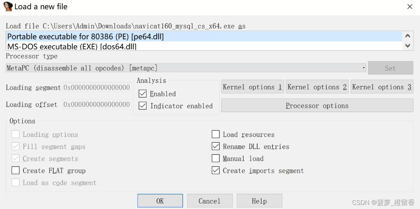Select Portable executable for 80386 (PE) format
The image size is (420, 209).
(x=86, y=37)
